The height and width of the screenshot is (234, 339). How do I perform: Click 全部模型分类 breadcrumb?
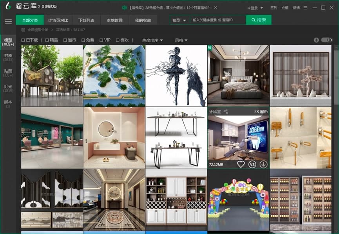[38, 30]
